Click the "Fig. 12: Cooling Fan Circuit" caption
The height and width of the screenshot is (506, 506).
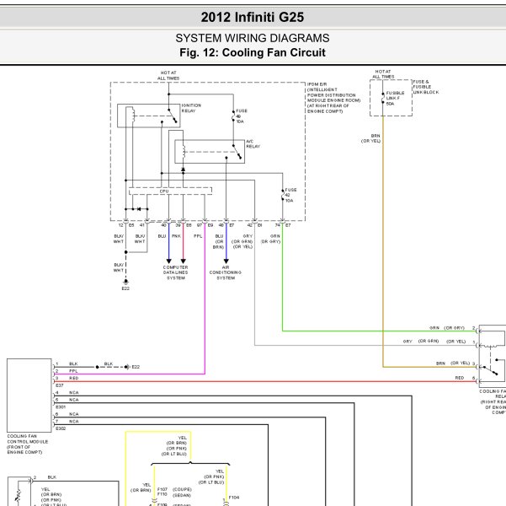[253, 52]
